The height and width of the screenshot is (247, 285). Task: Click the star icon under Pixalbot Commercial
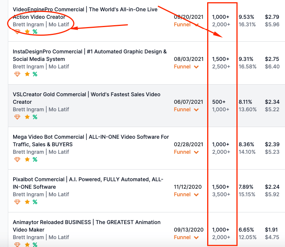tap(27, 202)
